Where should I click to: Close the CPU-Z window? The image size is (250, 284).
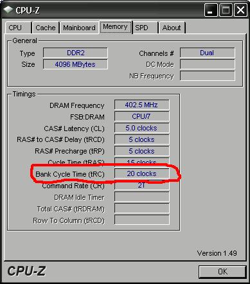pos(240,10)
